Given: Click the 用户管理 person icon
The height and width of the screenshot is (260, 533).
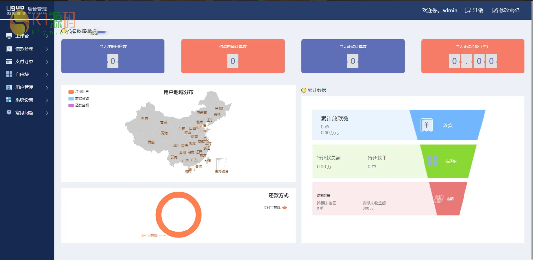Looking at the screenshot, I should tap(9, 87).
